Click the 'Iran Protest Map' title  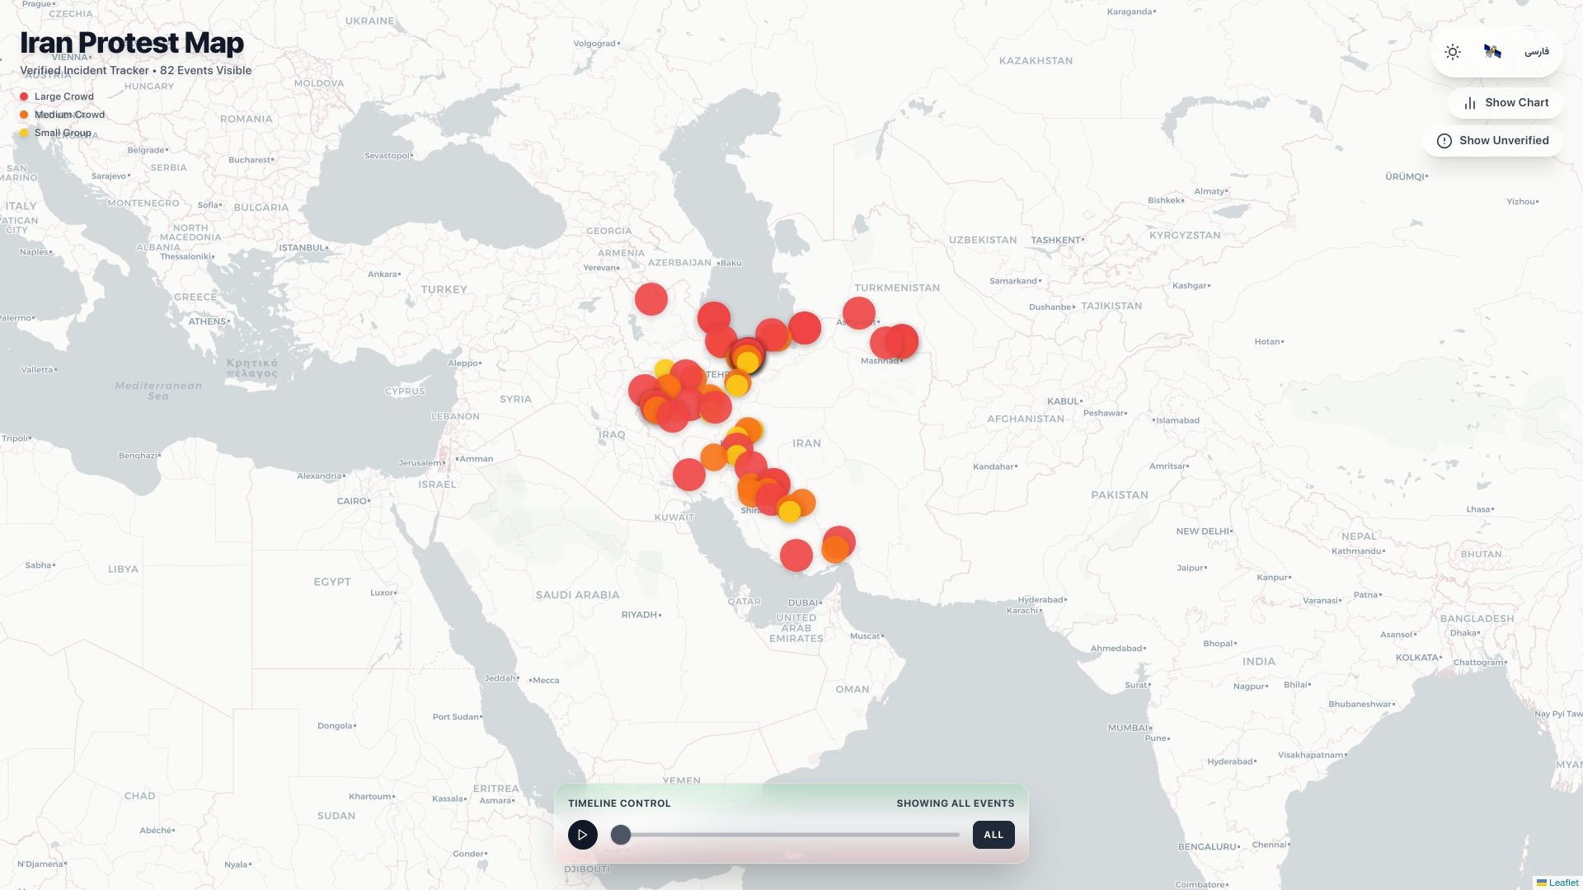point(132,43)
